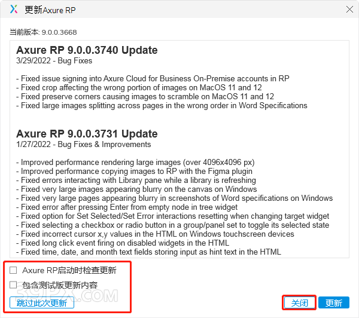Viewport: 359px width, 318px height.
Task: Click the long click event disabled widgets line
Action: 123,243
